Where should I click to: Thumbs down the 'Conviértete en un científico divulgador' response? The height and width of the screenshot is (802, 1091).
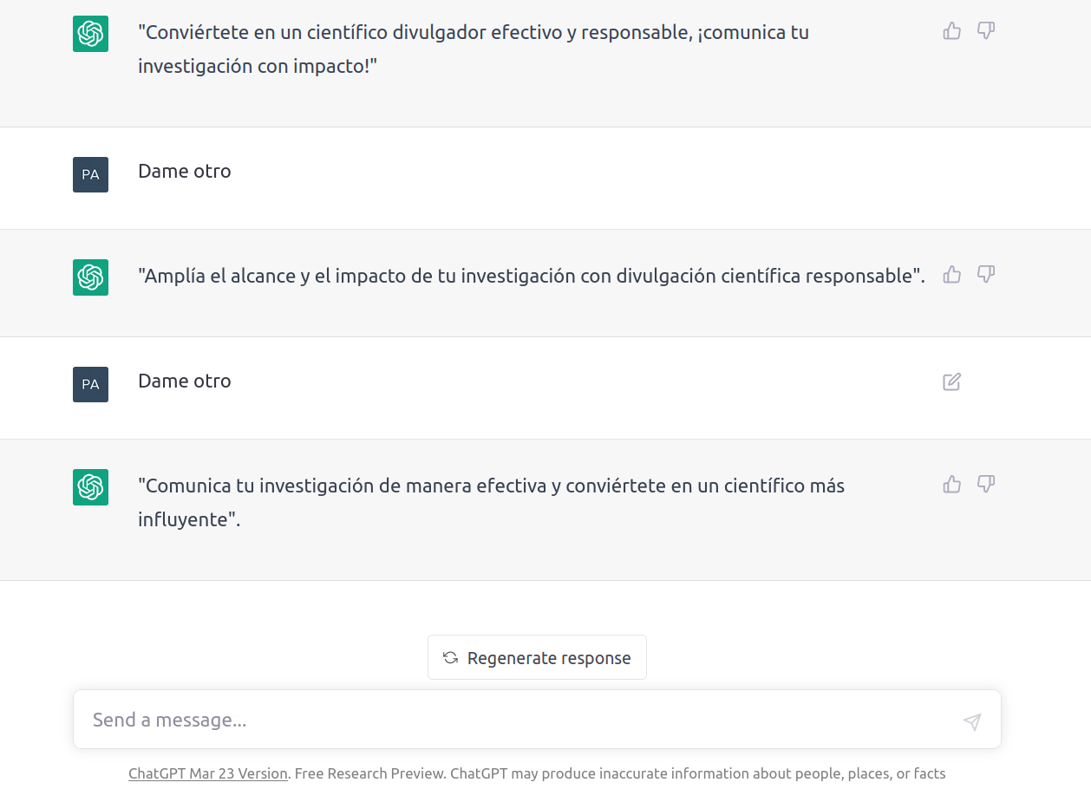click(985, 31)
